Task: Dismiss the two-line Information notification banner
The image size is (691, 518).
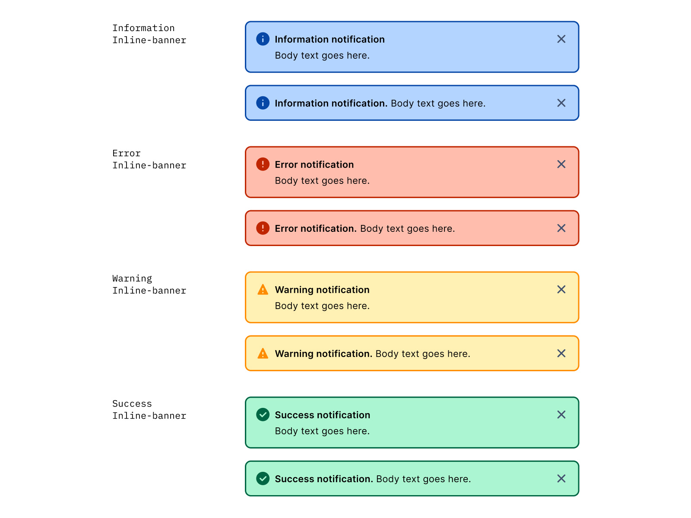Action: pos(561,39)
